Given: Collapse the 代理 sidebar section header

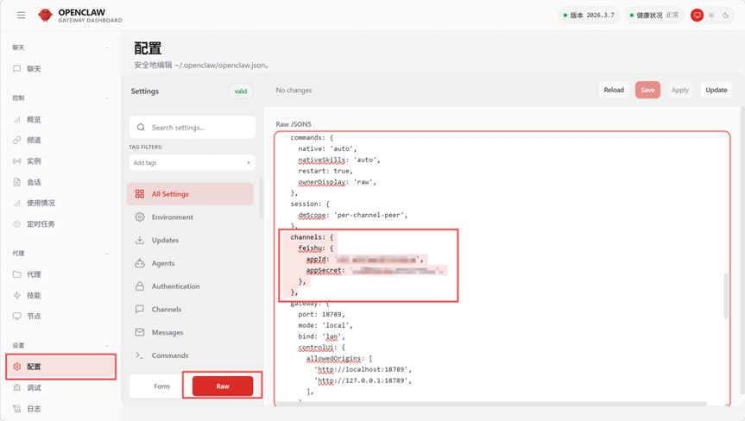Looking at the screenshot, I should tap(107, 254).
